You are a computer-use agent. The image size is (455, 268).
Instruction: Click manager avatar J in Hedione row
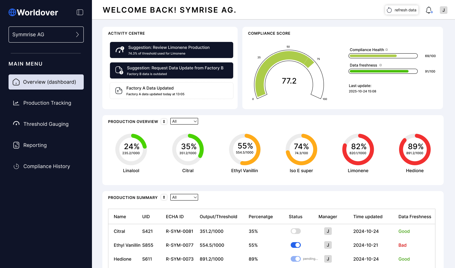pyautogui.click(x=328, y=259)
